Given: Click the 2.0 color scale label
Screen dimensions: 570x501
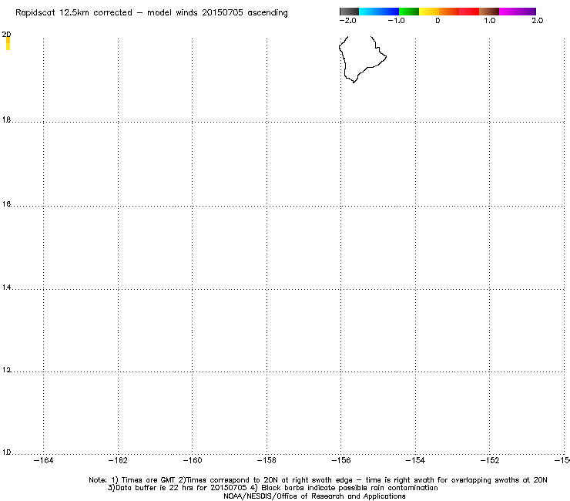Looking at the screenshot, I should 538,21.
